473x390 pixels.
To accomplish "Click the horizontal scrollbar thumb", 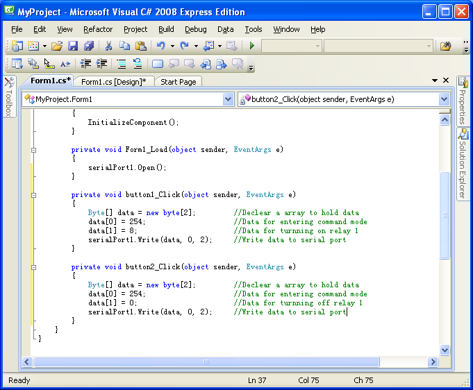I will [206, 362].
